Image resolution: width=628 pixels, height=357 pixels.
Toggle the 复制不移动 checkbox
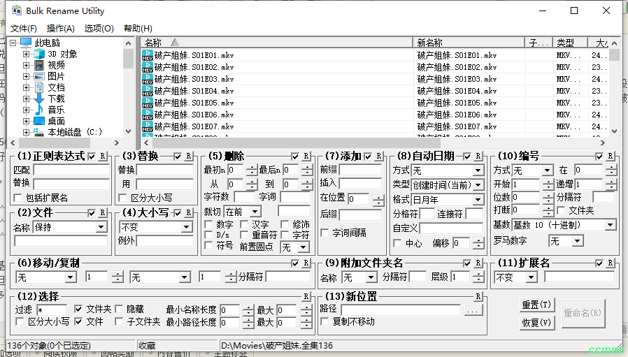(324, 322)
